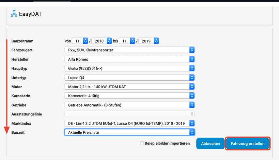Open the Marktindex dropdown
Viewport: 279px width, 160px height.
(130, 123)
